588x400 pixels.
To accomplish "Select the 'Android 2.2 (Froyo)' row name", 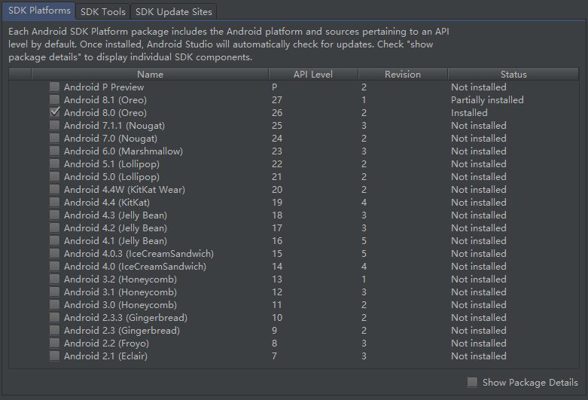I will point(106,344).
